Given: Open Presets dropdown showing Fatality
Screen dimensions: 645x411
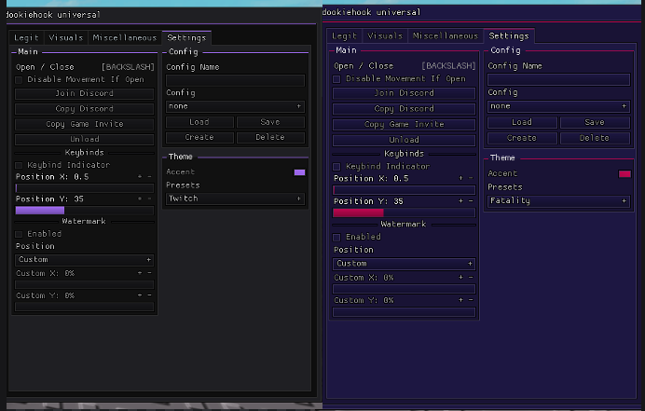Looking at the screenshot, I should (558, 201).
